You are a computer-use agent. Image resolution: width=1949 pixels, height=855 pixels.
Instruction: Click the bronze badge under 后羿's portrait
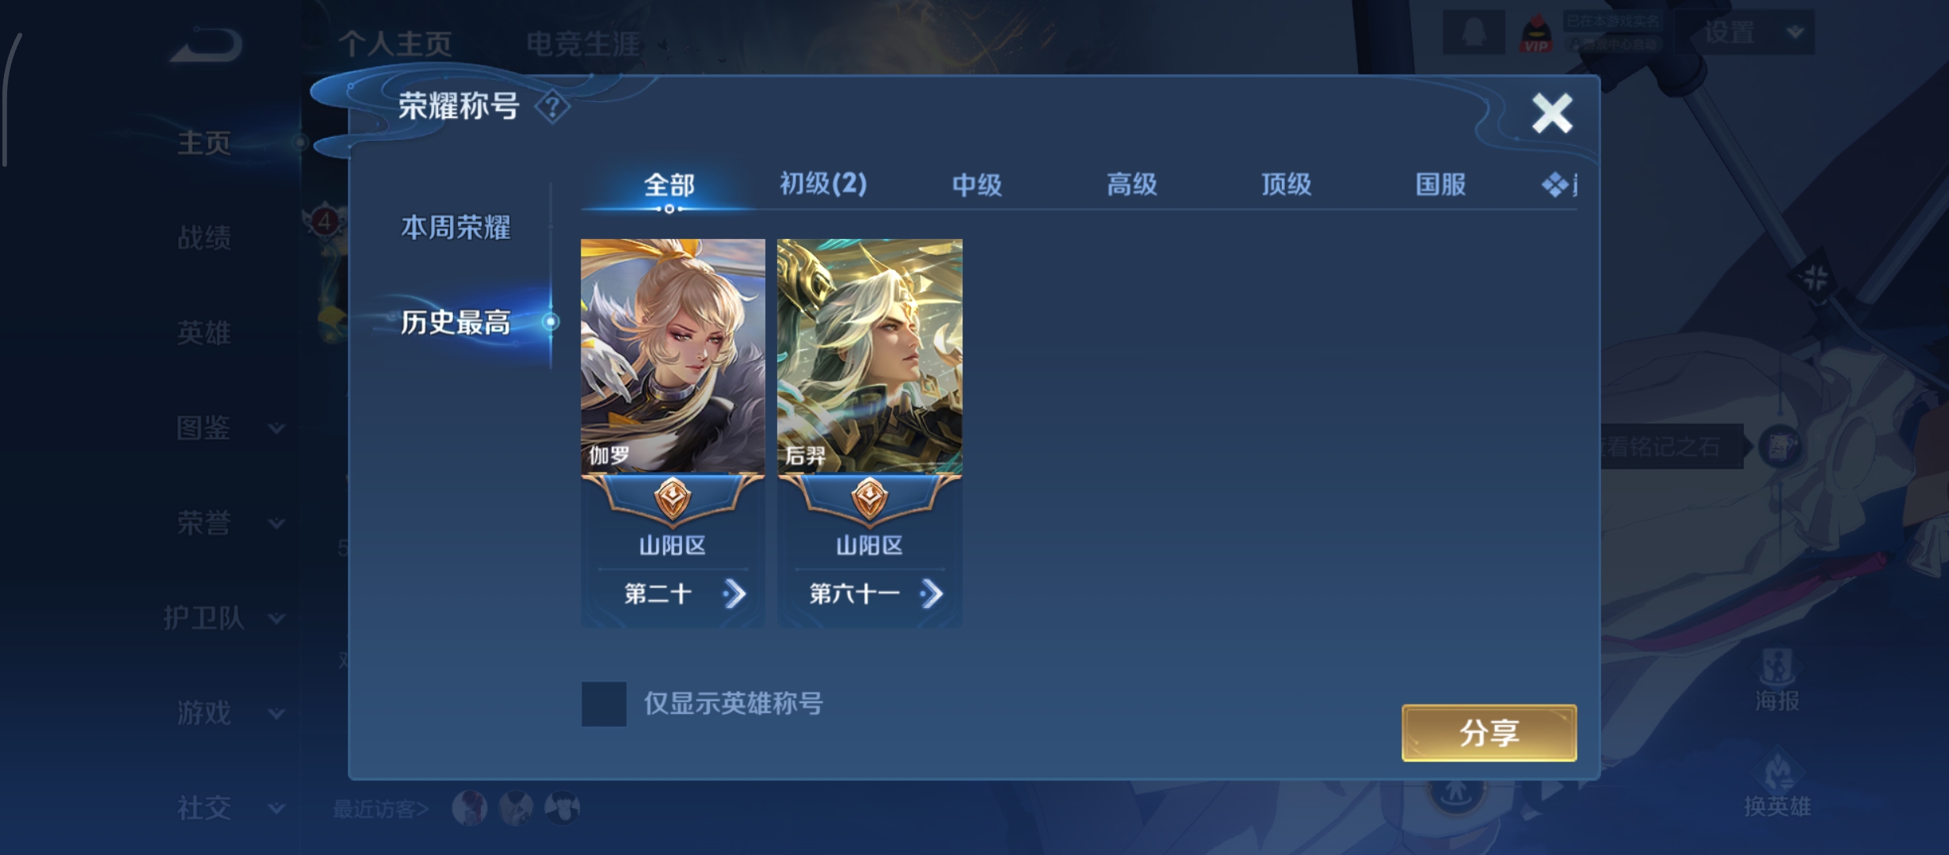870,499
